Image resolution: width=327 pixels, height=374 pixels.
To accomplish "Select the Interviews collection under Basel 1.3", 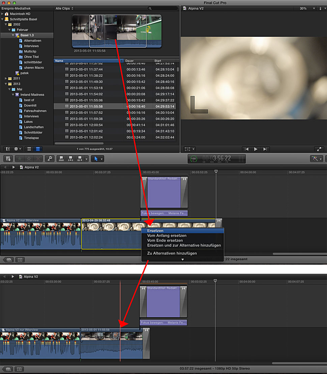I will point(31,46).
